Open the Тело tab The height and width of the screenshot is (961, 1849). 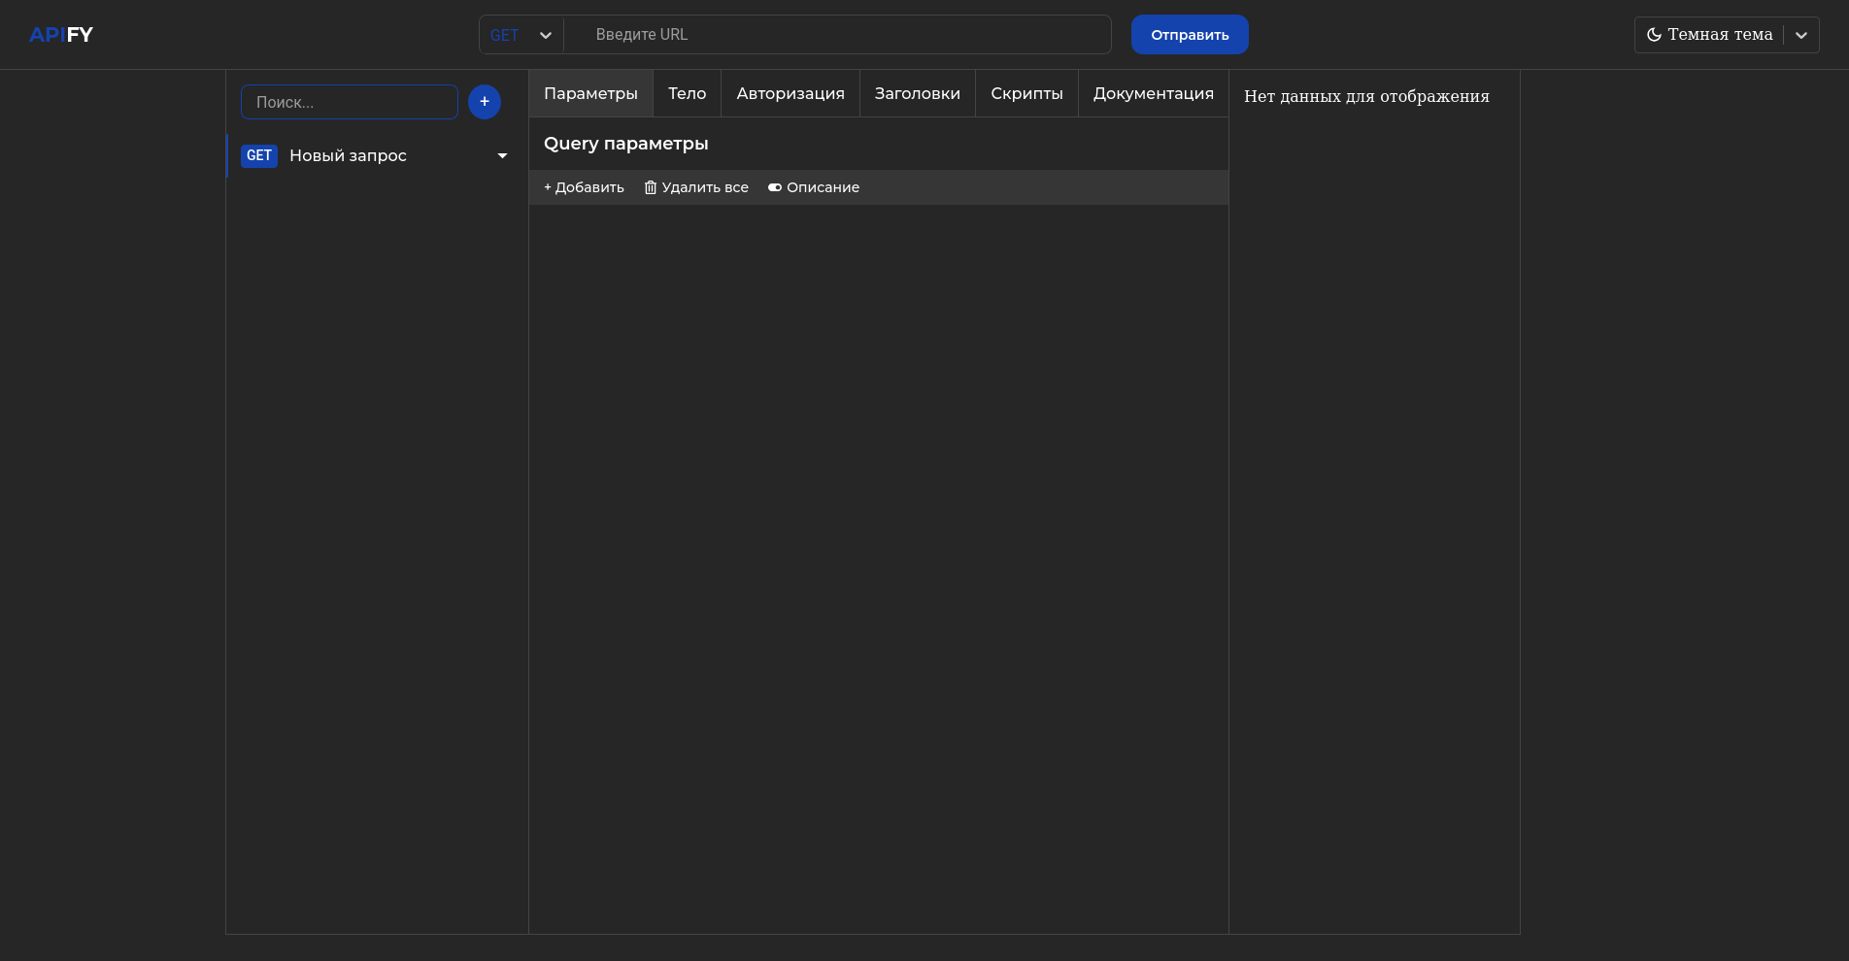click(x=687, y=94)
